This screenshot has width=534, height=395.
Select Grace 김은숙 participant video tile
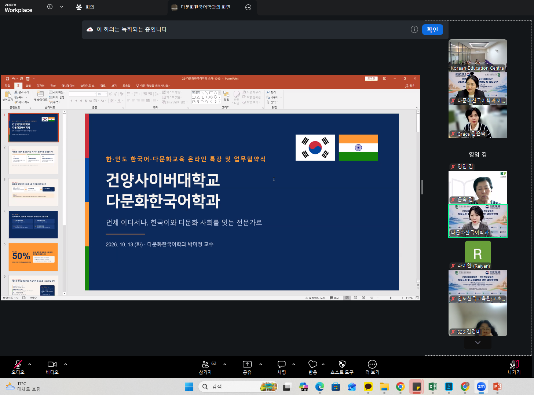pos(478,122)
